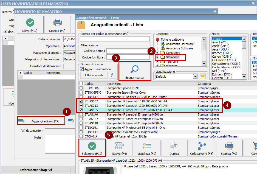Select Asus ( ASU ) brand

click(x=220, y=49)
